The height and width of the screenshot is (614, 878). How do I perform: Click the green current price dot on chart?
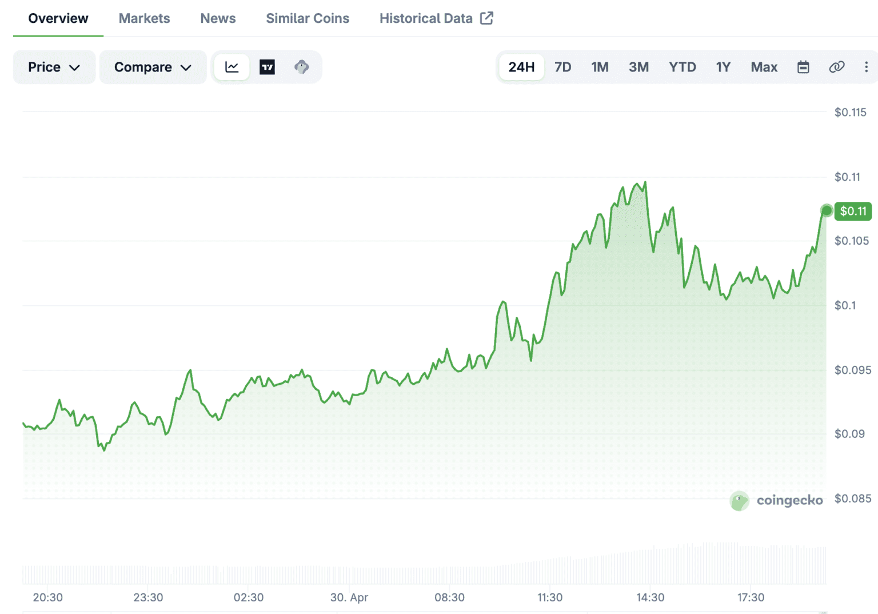coord(827,211)
